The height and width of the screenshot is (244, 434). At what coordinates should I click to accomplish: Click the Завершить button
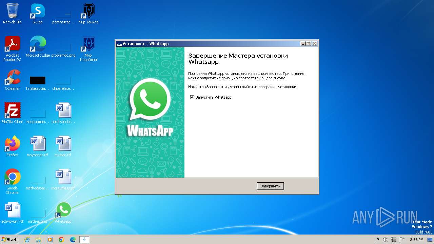coord(270,186)
